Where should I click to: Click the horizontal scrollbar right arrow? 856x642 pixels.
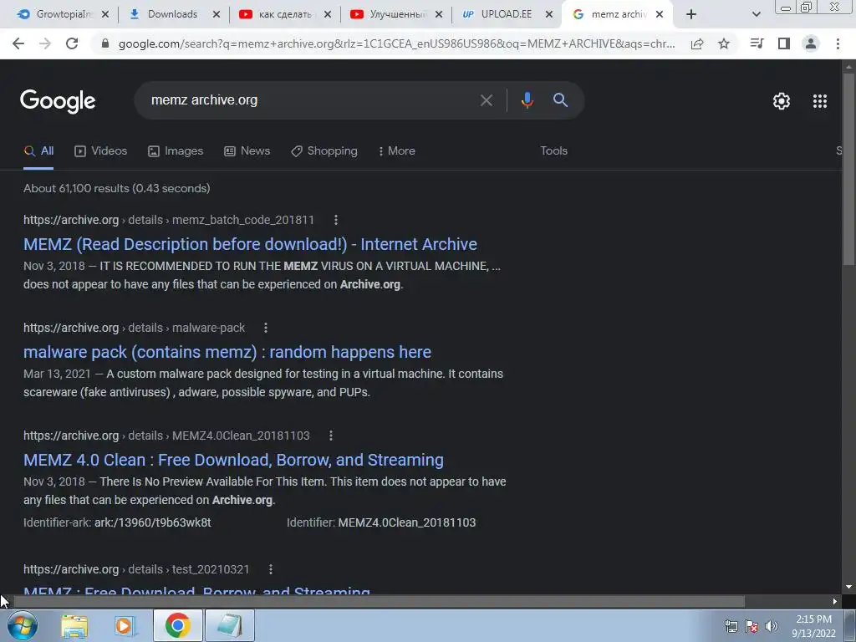click(x=835, y=602)
